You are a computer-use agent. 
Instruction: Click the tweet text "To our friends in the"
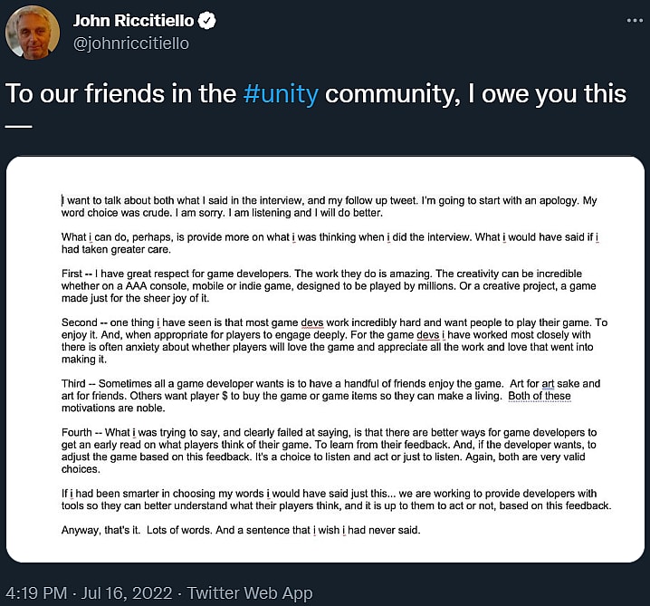click(x=122, y=94)
